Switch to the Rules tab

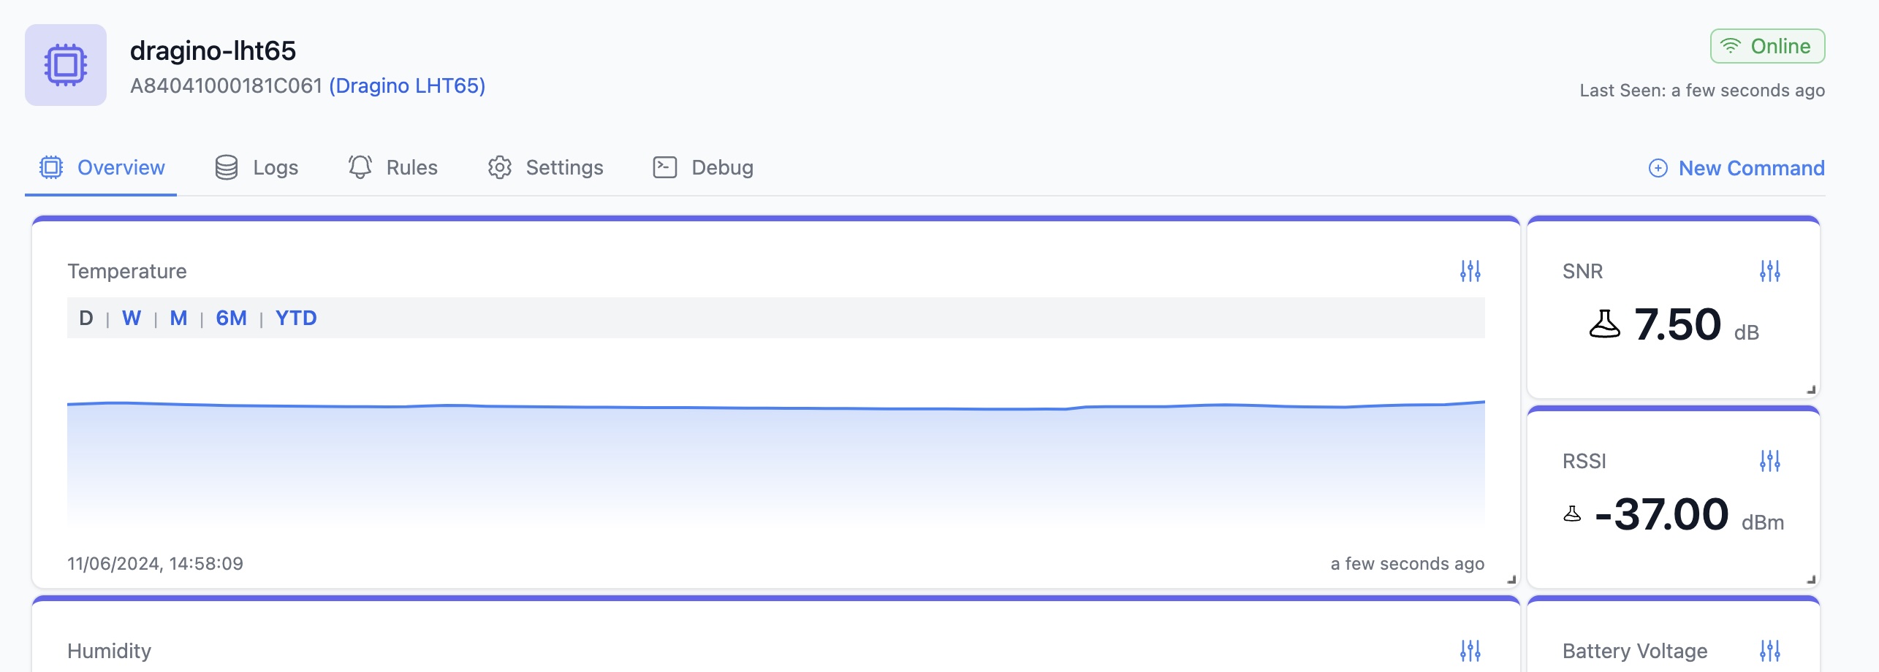pos(393,168)
